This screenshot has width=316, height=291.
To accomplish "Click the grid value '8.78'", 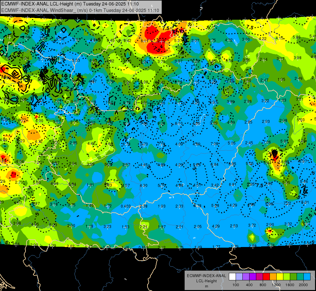I will click(x=127, y=103).
